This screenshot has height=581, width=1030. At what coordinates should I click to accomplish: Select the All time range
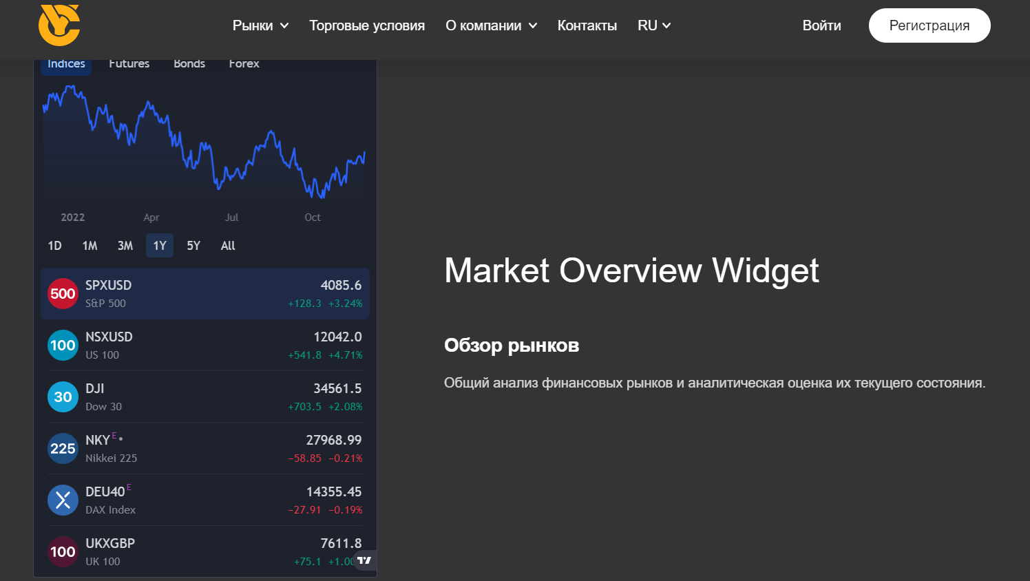(x=228, y=246)
